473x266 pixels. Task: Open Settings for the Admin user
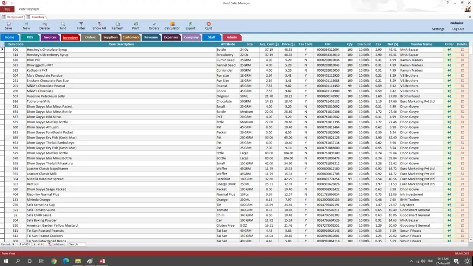click(438, 29)
